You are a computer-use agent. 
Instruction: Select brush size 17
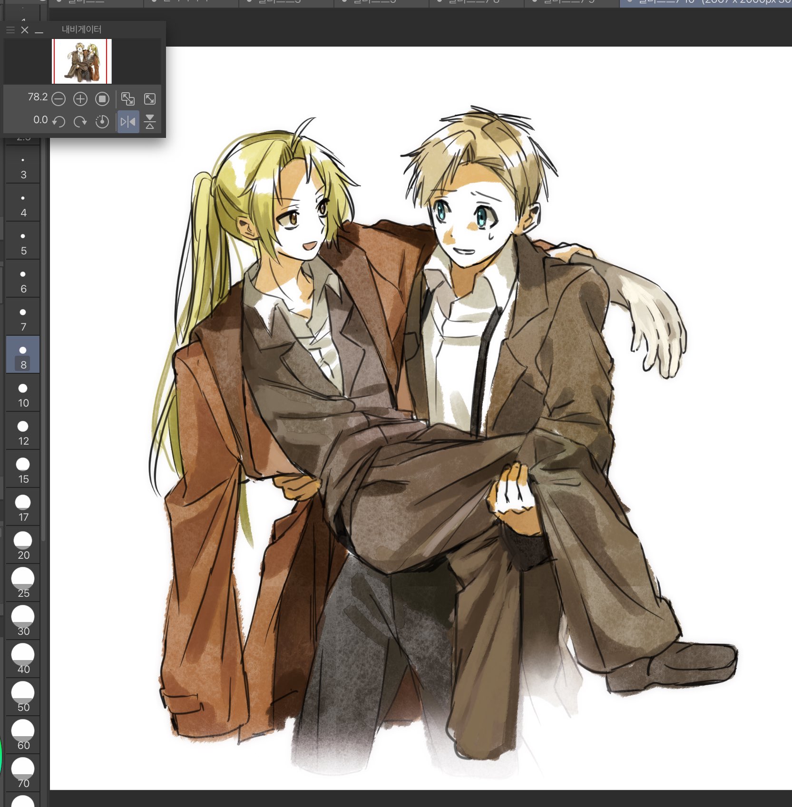coord(23,506)
